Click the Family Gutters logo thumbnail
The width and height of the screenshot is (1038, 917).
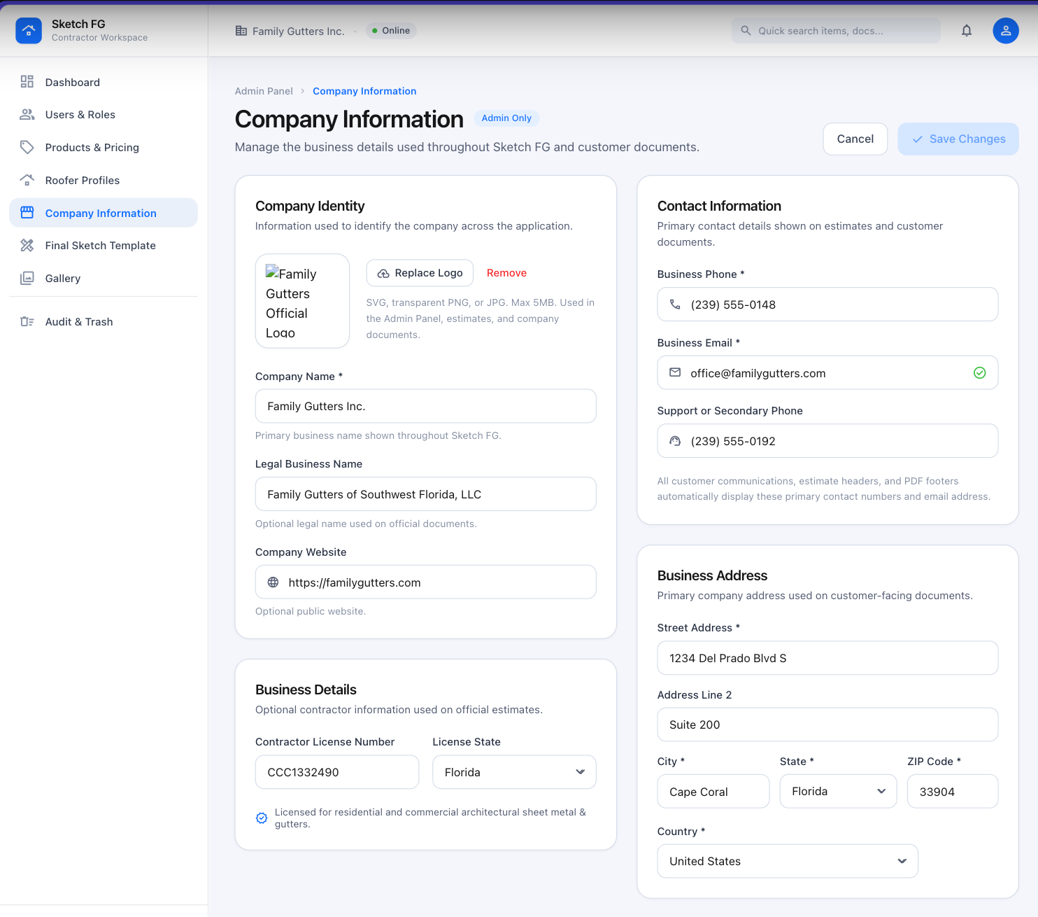[x=302, y=301]
